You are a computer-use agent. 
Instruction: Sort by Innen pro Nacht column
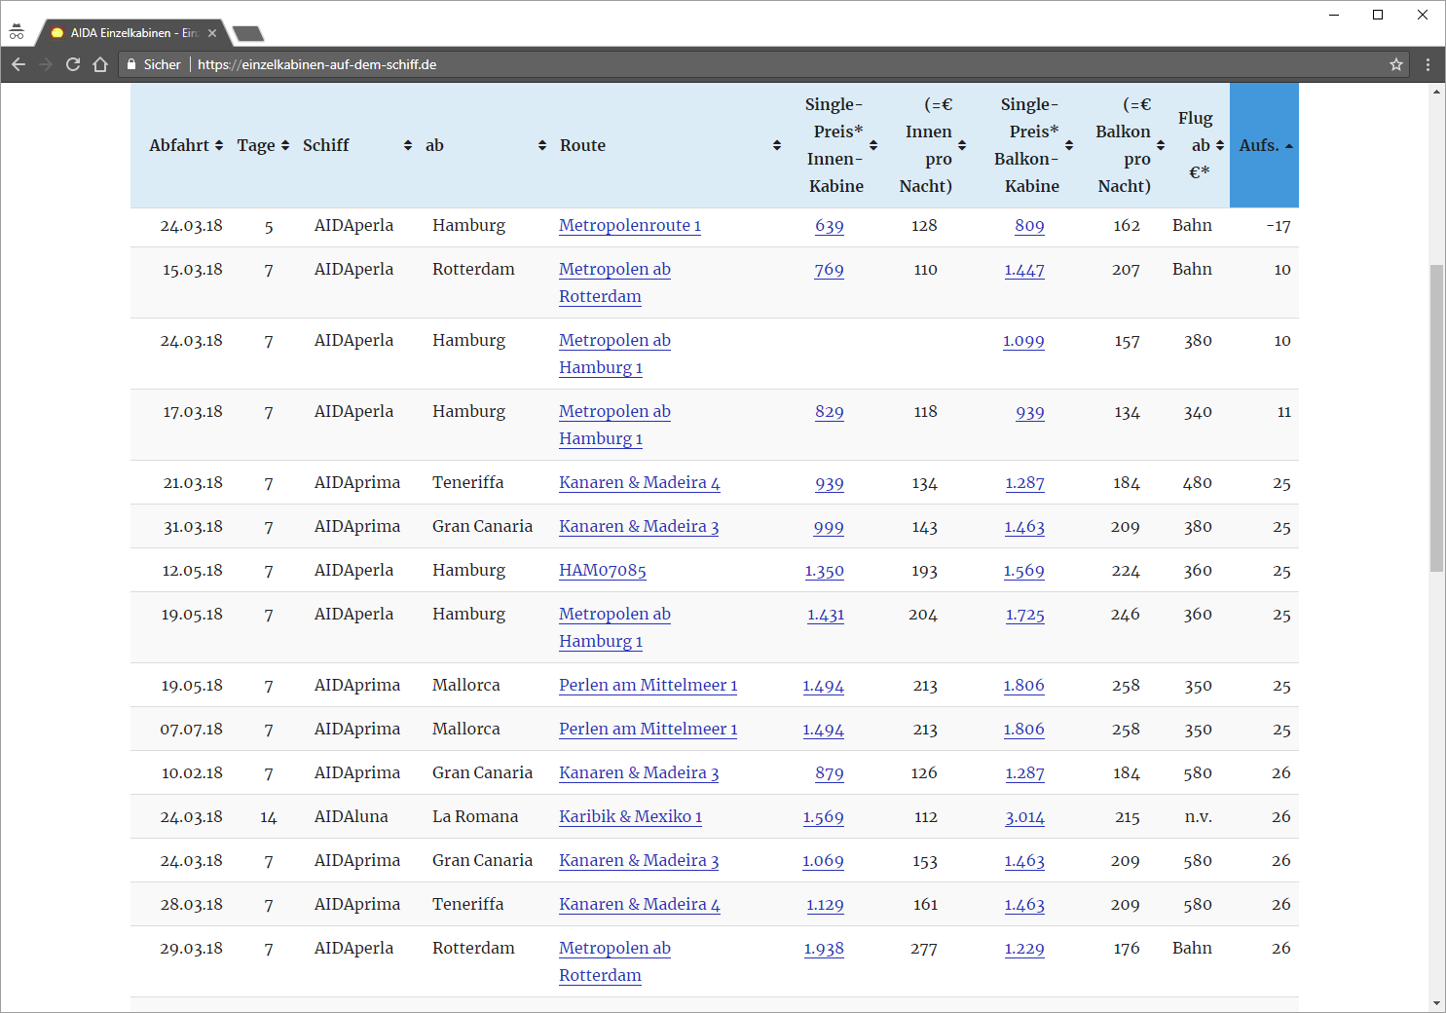(932, 145)
